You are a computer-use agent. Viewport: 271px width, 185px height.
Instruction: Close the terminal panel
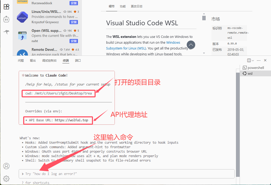point(265,60)
